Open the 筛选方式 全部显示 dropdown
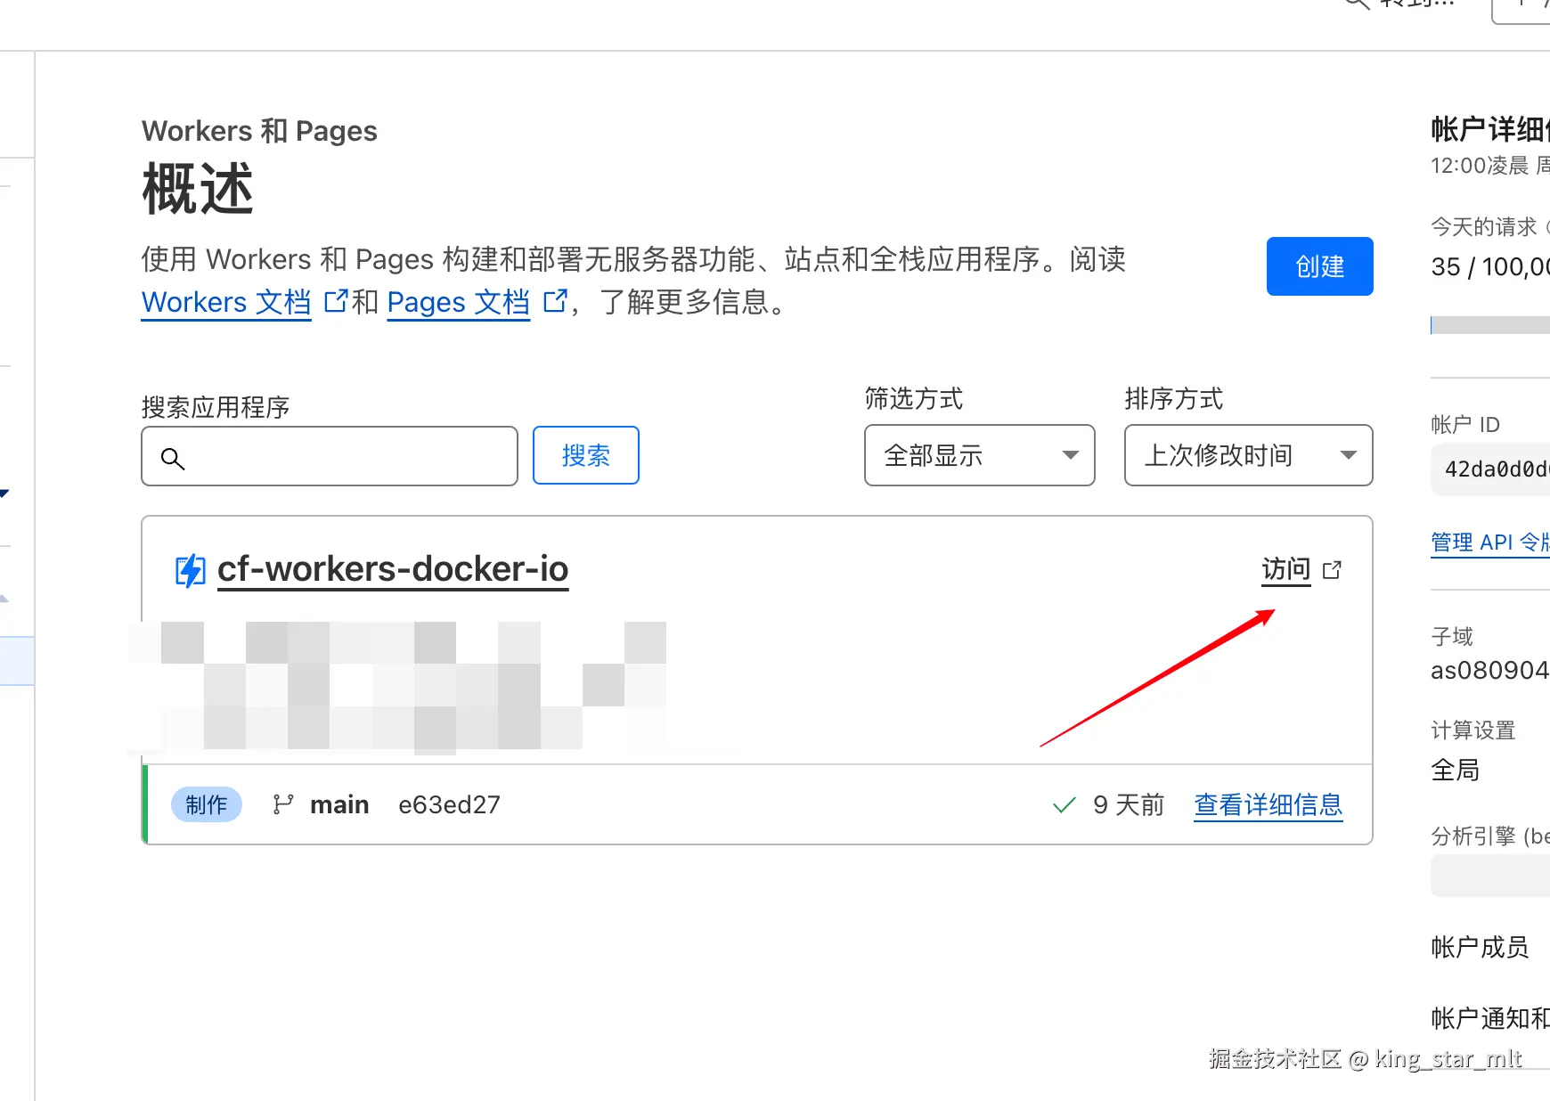 coord(979,455)
